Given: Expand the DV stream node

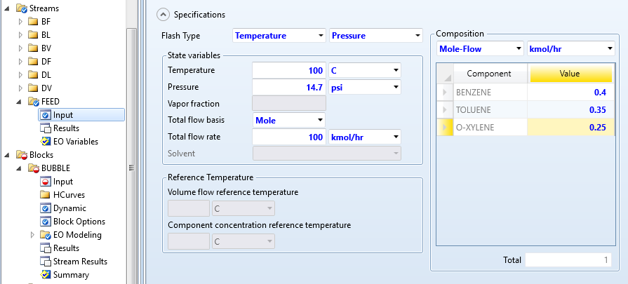Looking at the screenshot, I should click(x=21, y=88).
